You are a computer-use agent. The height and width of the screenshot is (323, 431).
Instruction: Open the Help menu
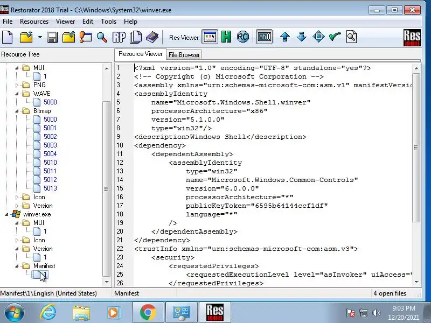tap(130, 22)
